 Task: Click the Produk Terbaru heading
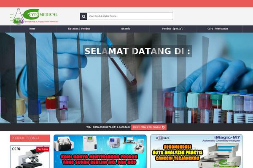30,138
